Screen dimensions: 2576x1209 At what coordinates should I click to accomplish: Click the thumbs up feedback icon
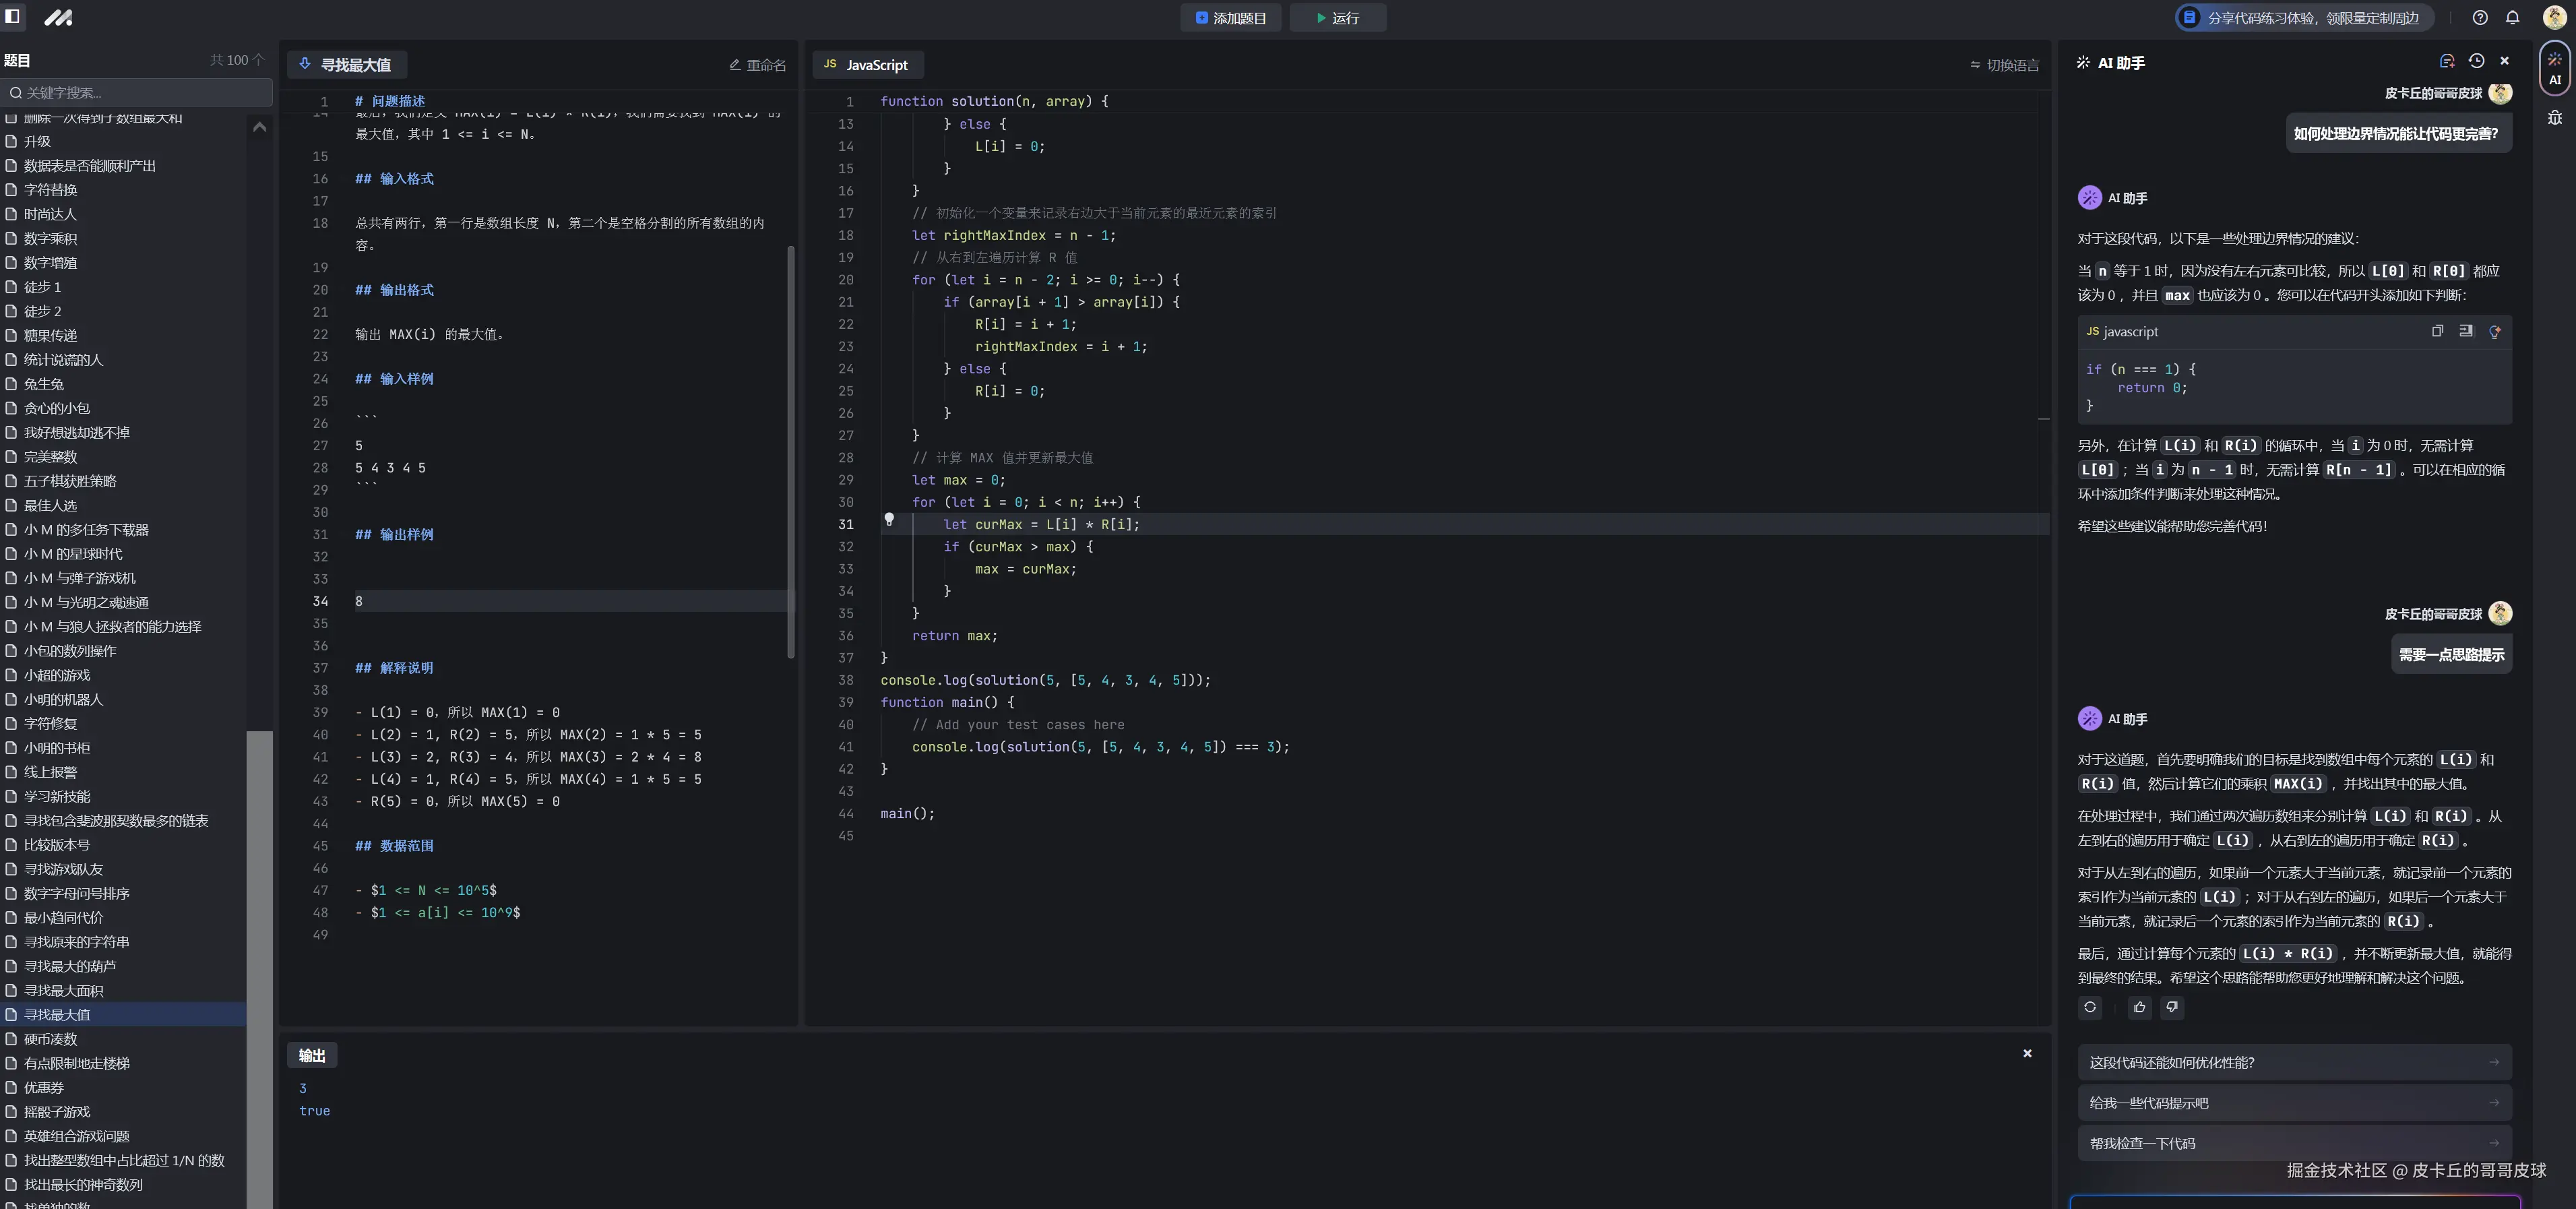(x=2139, y=1007)
